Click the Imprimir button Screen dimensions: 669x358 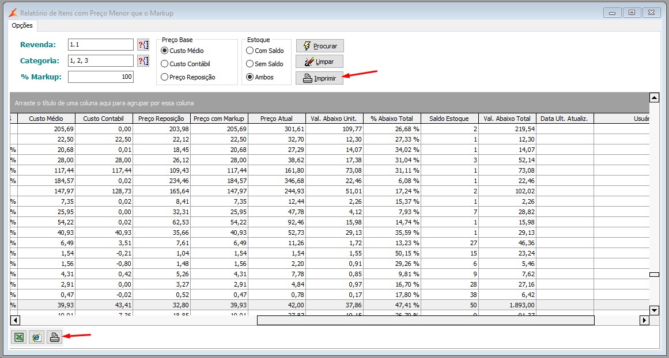(x=320, y=78)
